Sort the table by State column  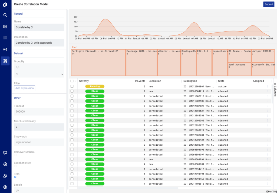[221, 81]
